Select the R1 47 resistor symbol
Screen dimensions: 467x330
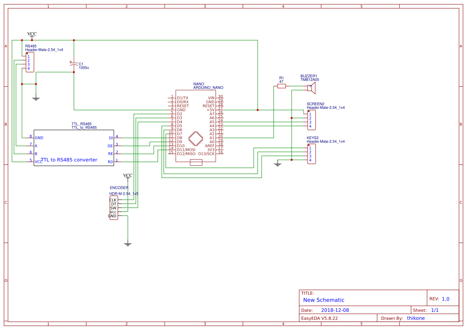(x=281, y=86)
